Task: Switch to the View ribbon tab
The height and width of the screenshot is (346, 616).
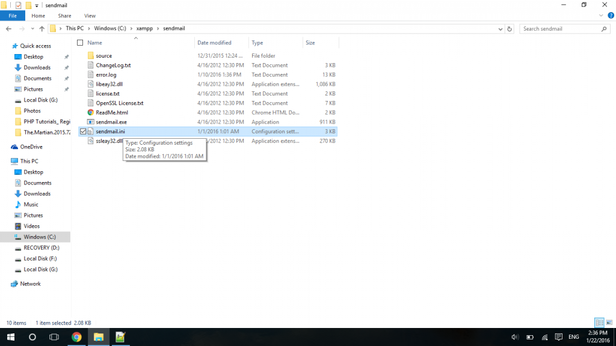Action: pos(90,16)
